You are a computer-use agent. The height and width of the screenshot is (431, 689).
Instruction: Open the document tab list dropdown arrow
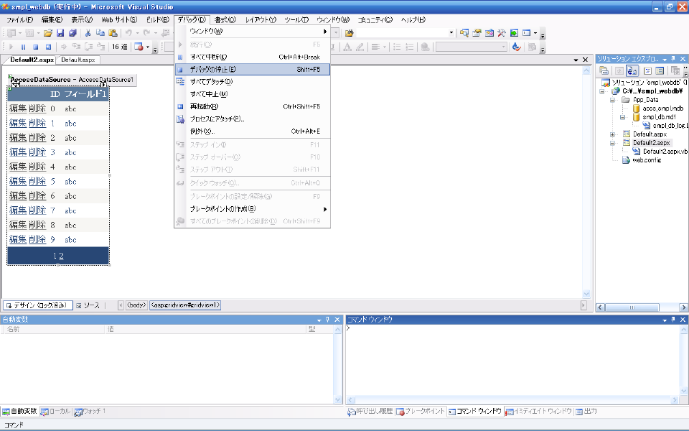pyautogui.click(x=576, y=60)
